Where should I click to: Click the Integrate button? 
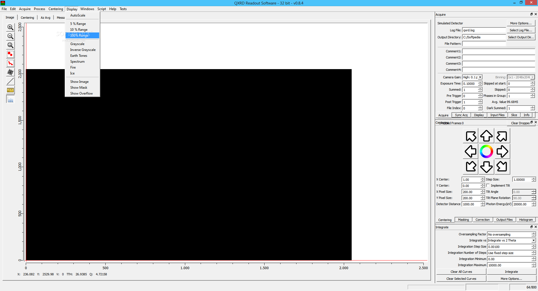point(511,272)
